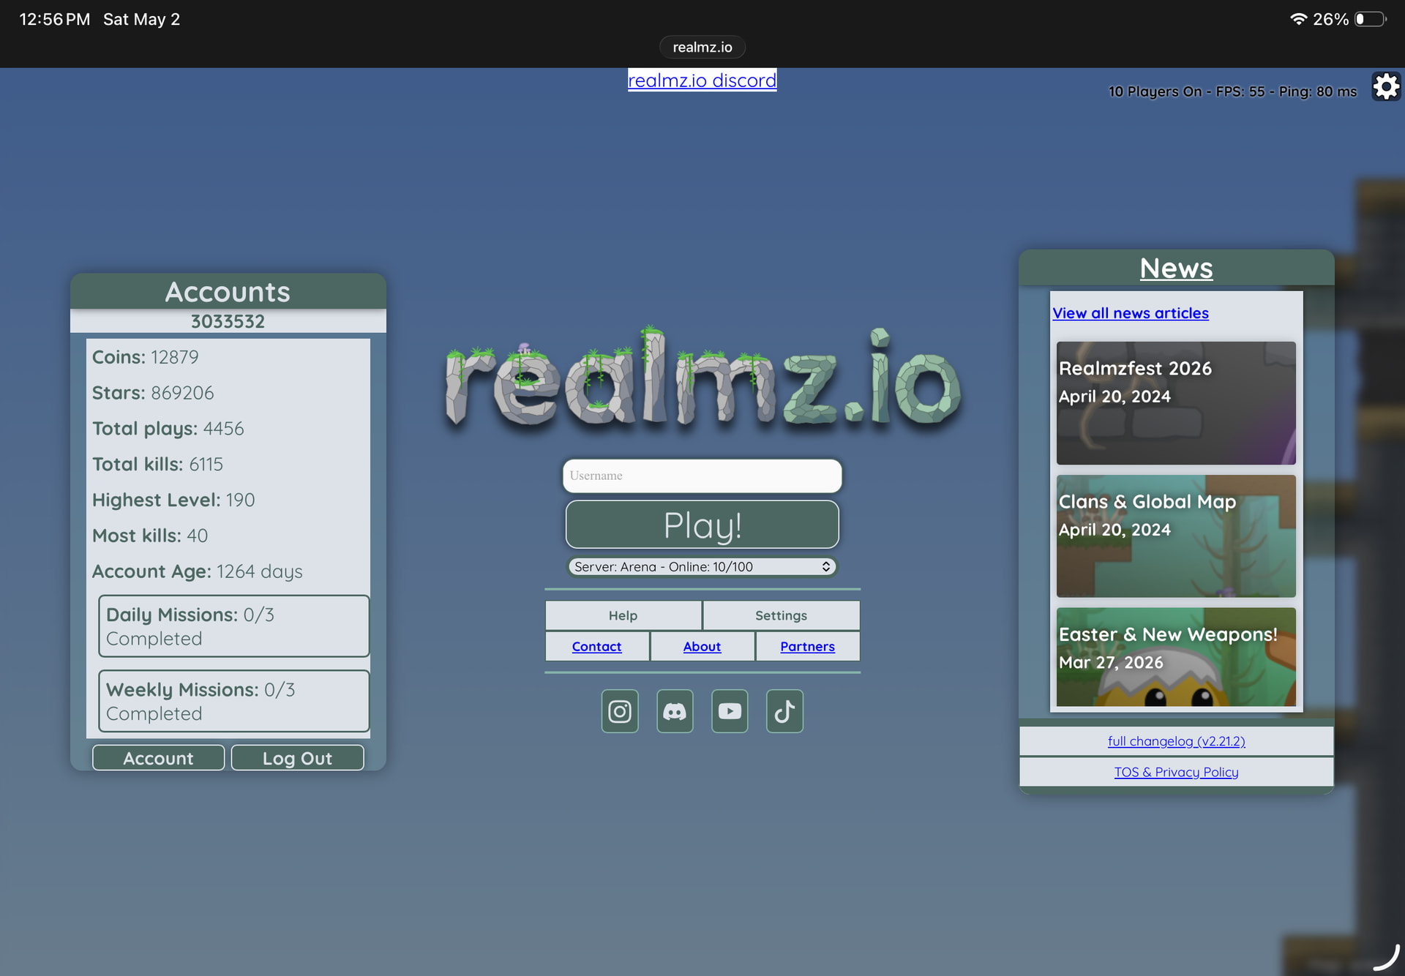Open the Discord social icon

(675, 711)
